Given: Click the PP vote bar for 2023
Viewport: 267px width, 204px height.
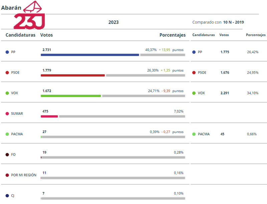Looking at the screenshot, I should point(90,55).
